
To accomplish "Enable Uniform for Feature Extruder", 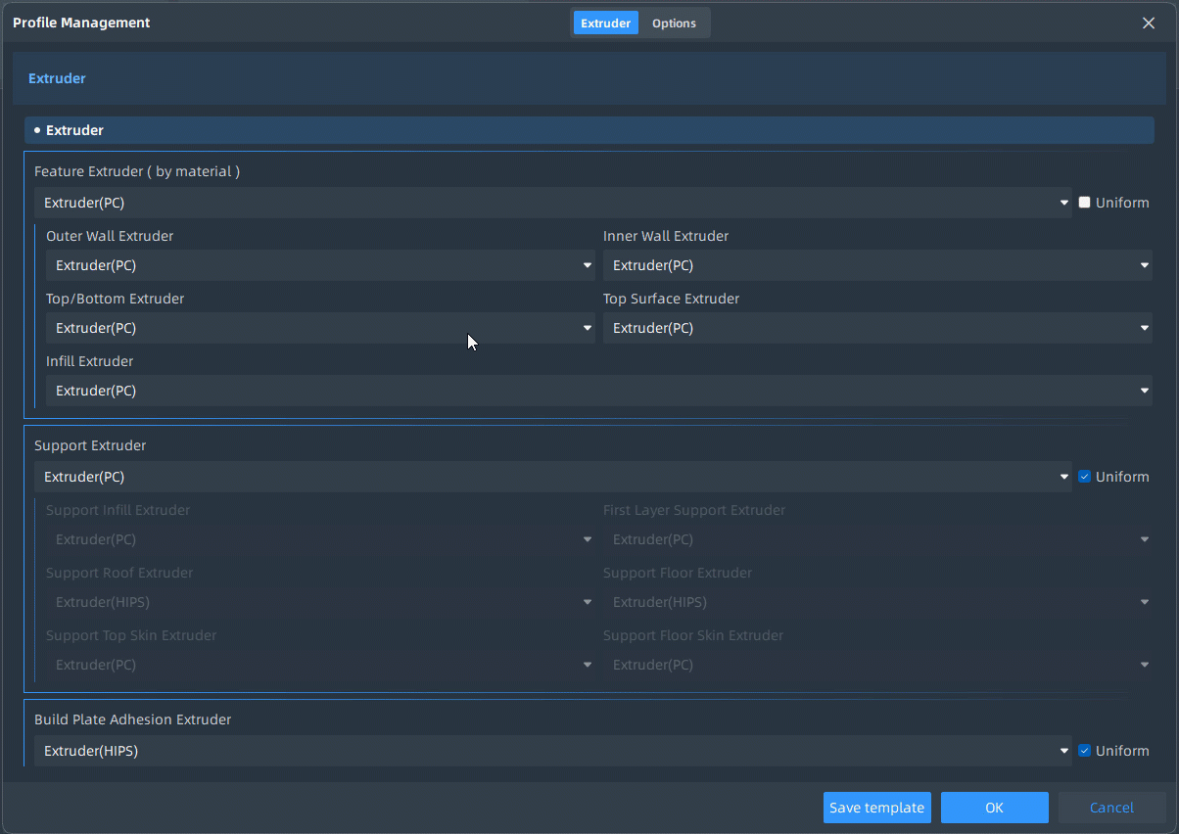I will coord(1084,203).
